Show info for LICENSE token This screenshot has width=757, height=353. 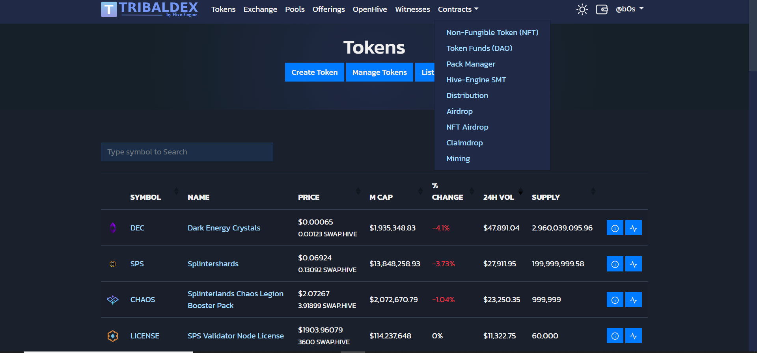(x=615, y=336)
